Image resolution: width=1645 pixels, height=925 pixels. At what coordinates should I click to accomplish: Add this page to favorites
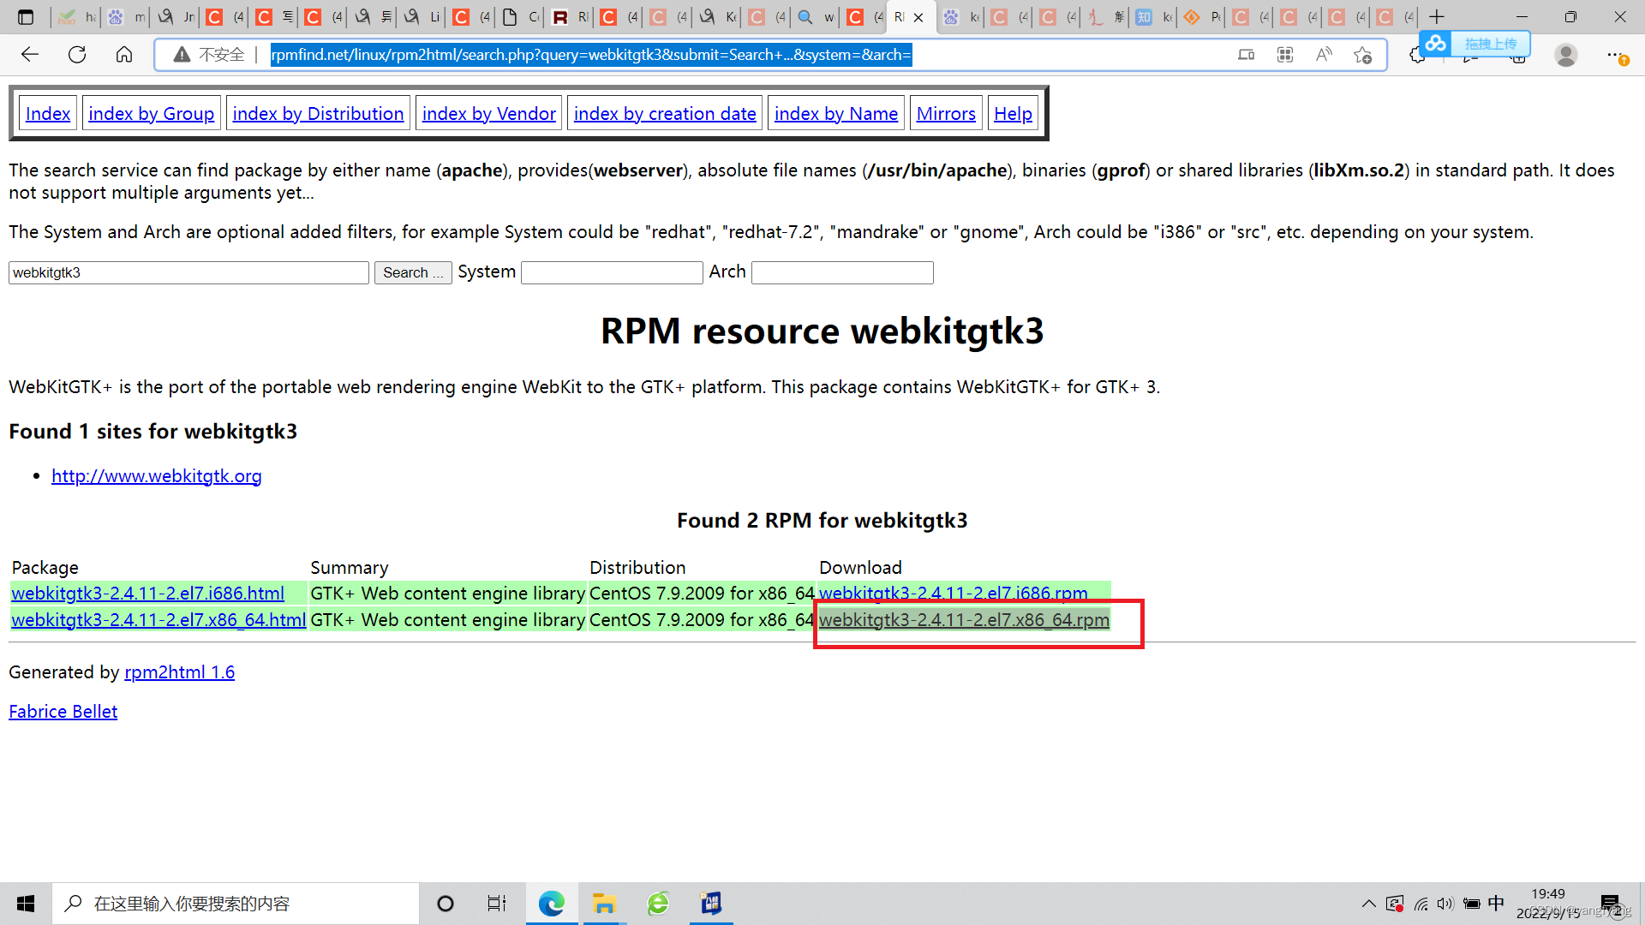(1362, 54)
